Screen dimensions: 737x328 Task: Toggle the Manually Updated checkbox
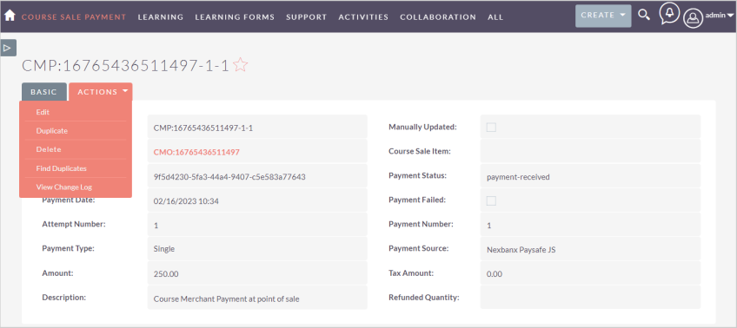[491, 128]
